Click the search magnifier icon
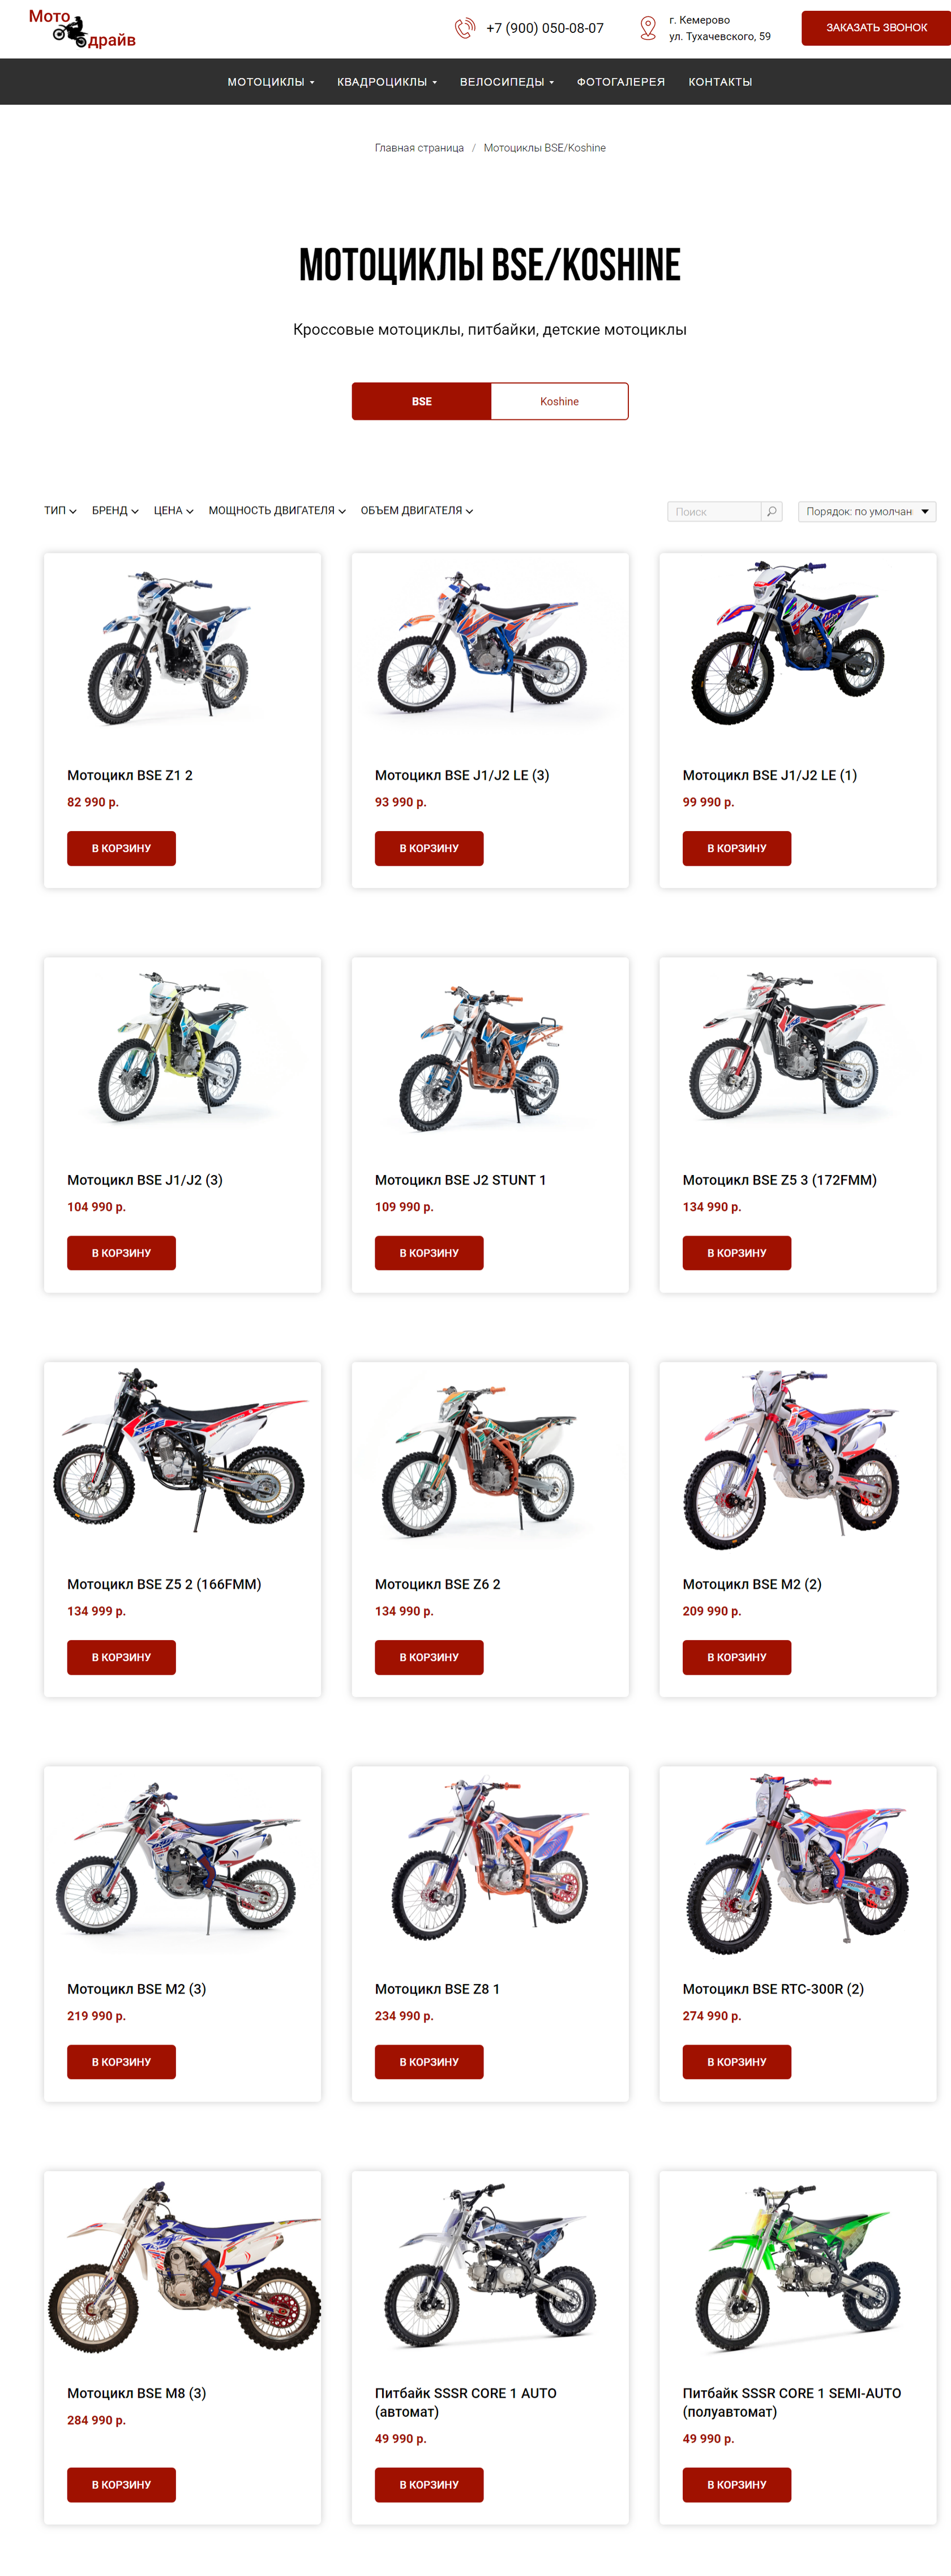 [771, 511]
